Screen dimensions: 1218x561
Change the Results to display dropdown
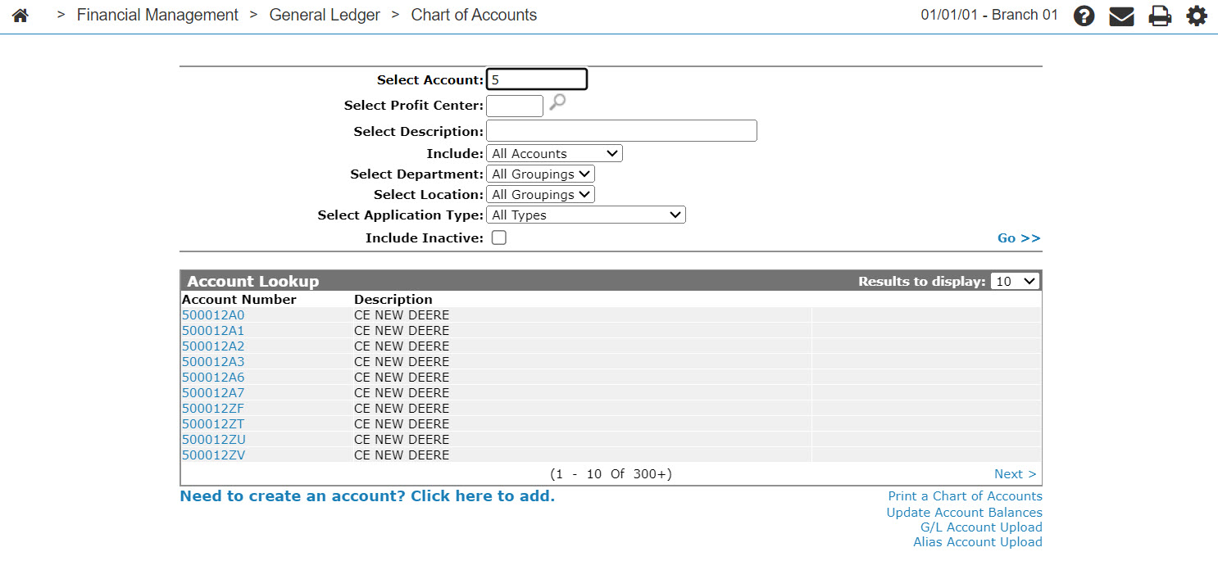(x=1016, y=281)
